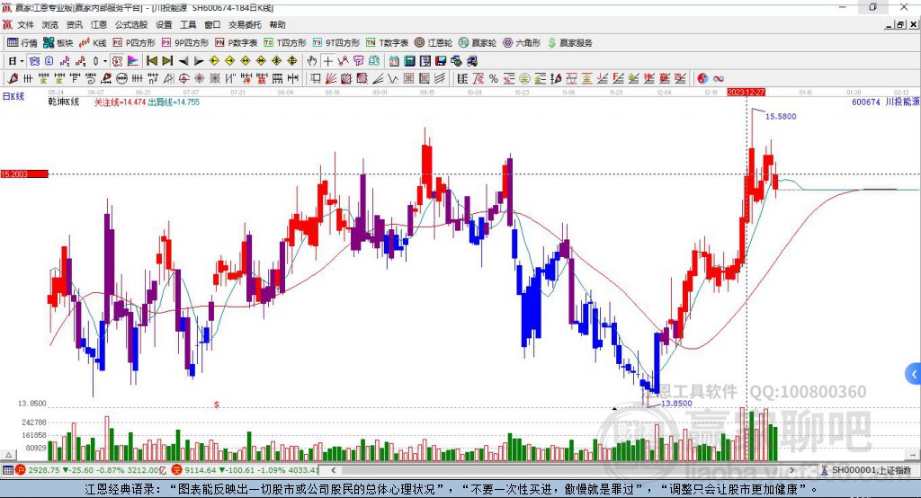Open the 板块 sector view
921x498 pixels.
(x=58, y=43)
